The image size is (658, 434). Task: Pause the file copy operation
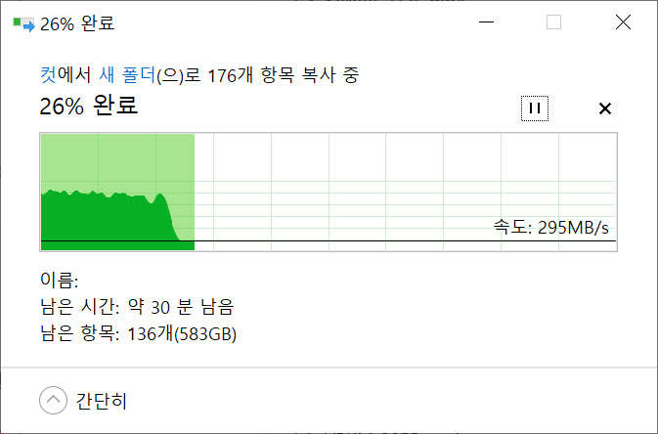535,108
